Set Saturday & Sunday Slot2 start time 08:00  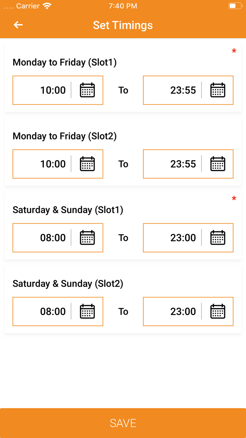click(53, 312)
